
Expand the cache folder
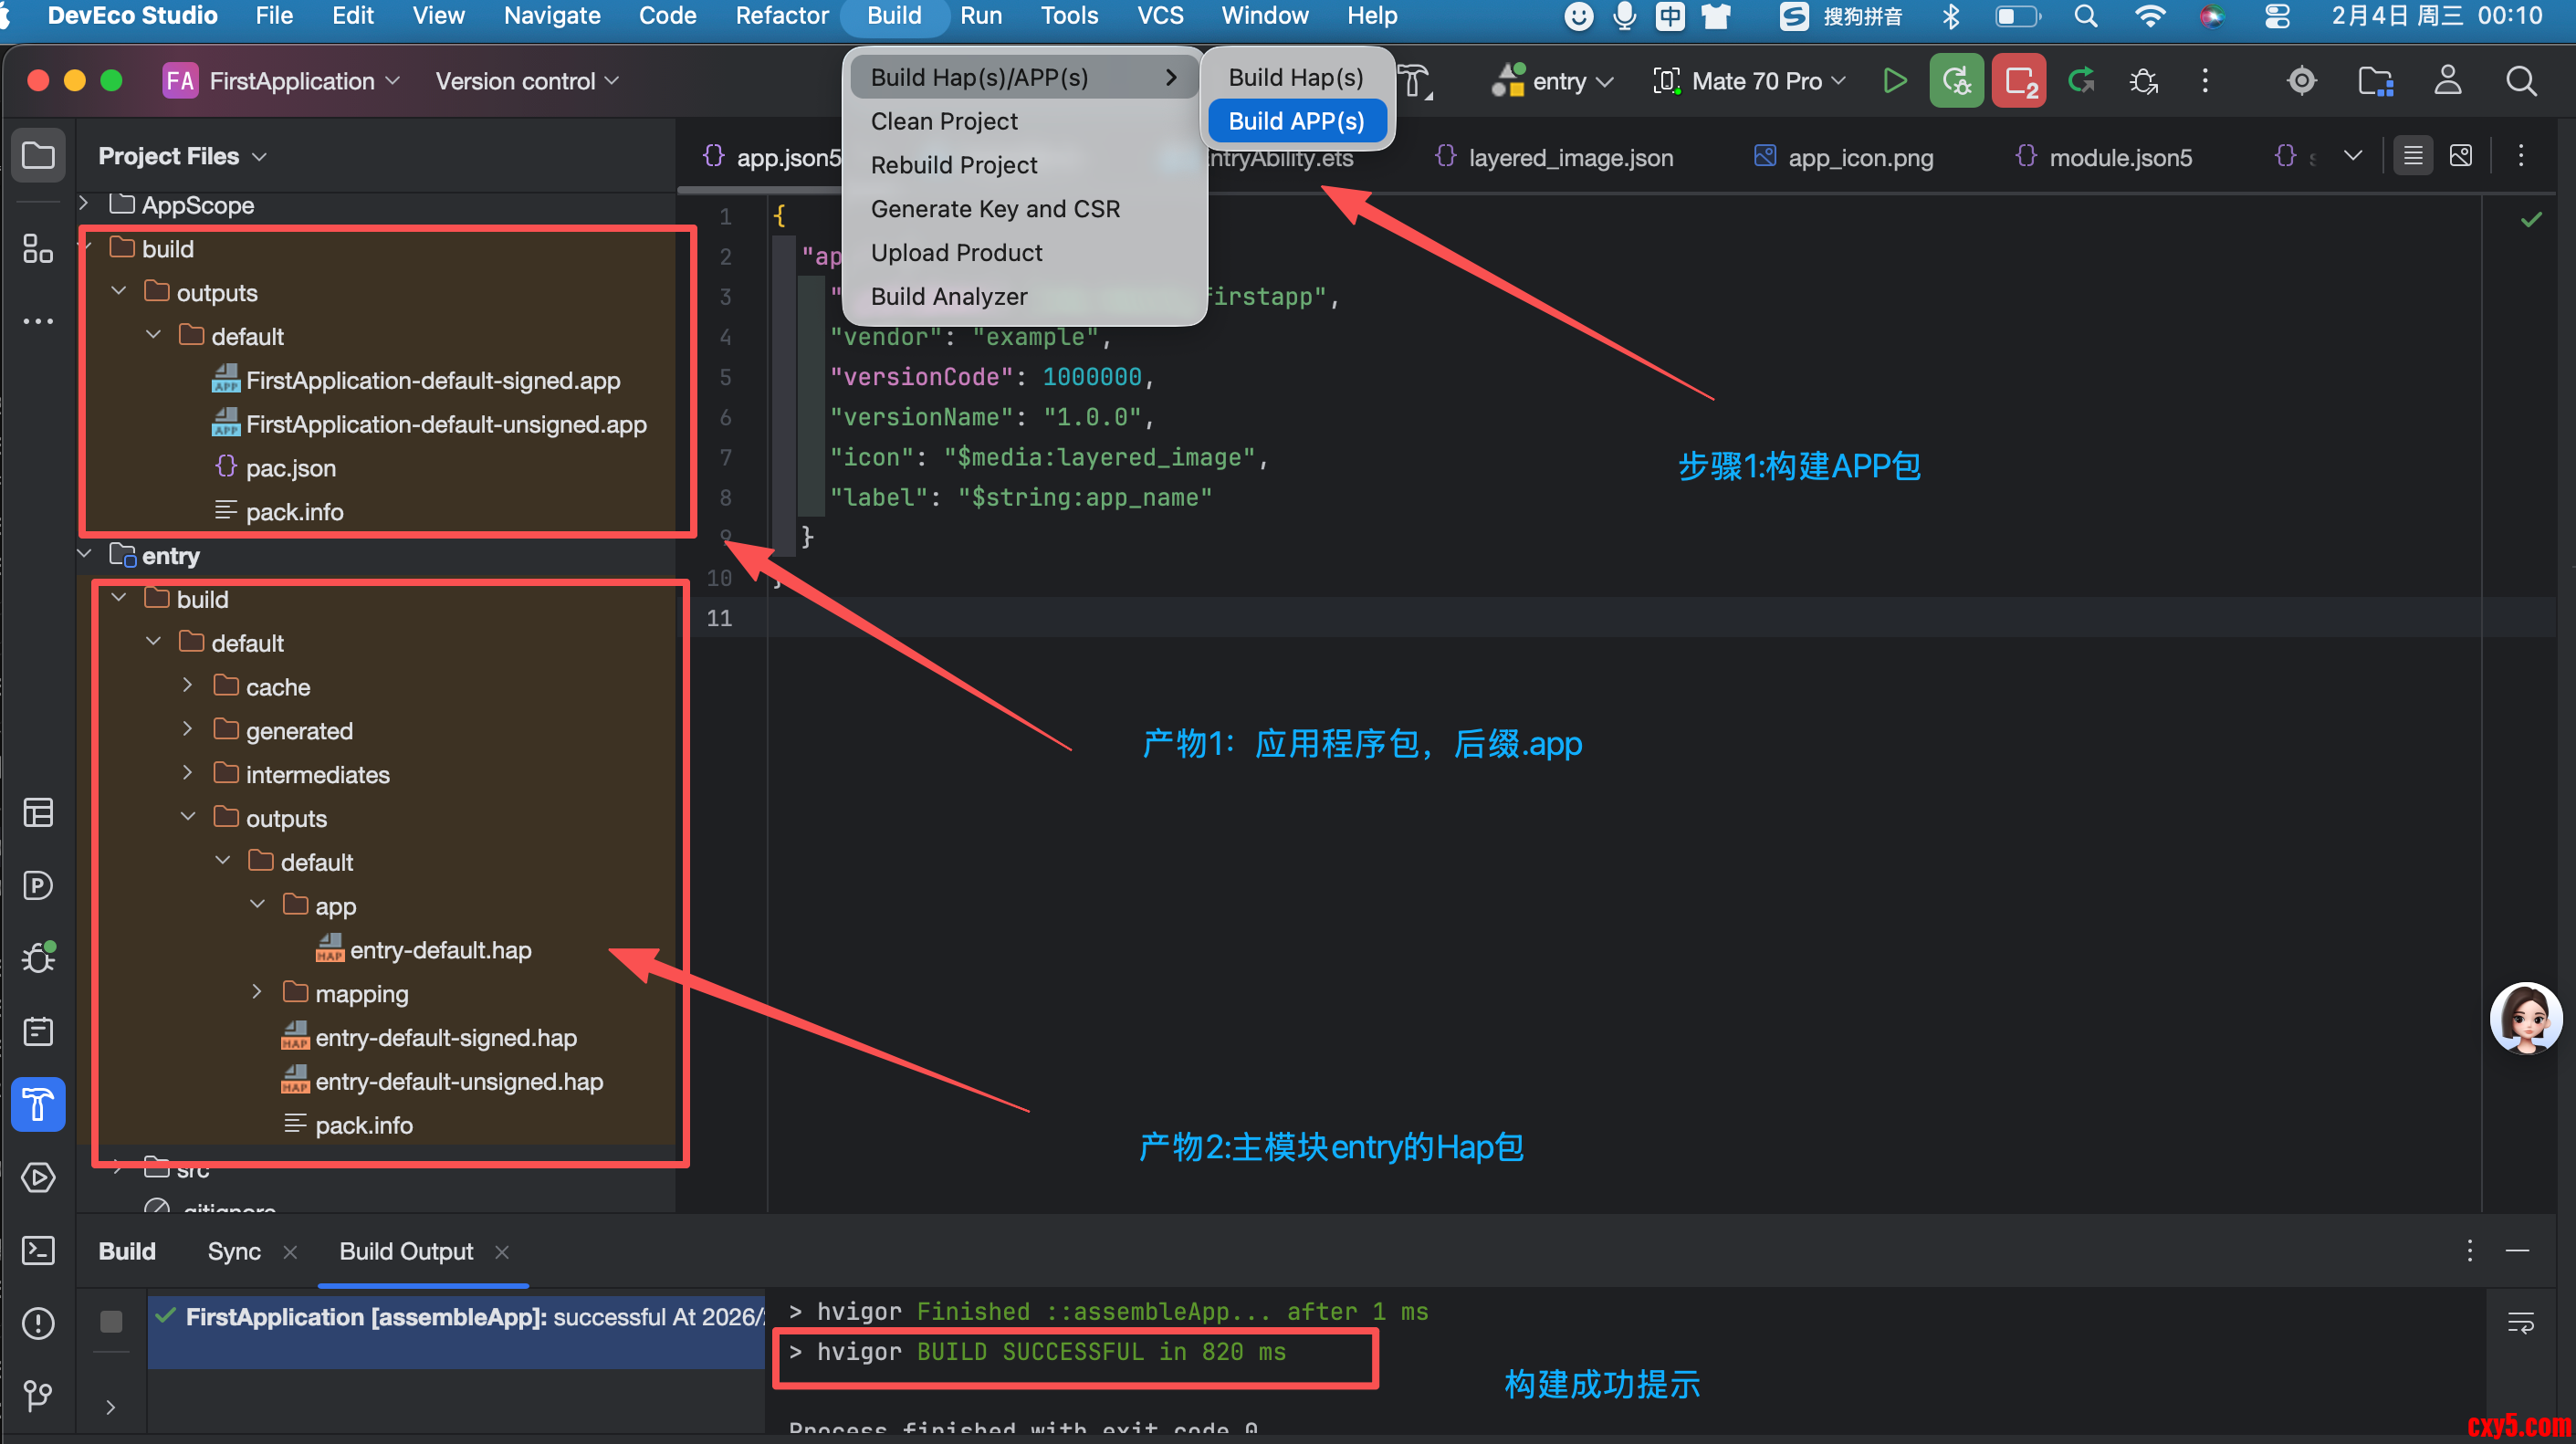pos(188,686)
